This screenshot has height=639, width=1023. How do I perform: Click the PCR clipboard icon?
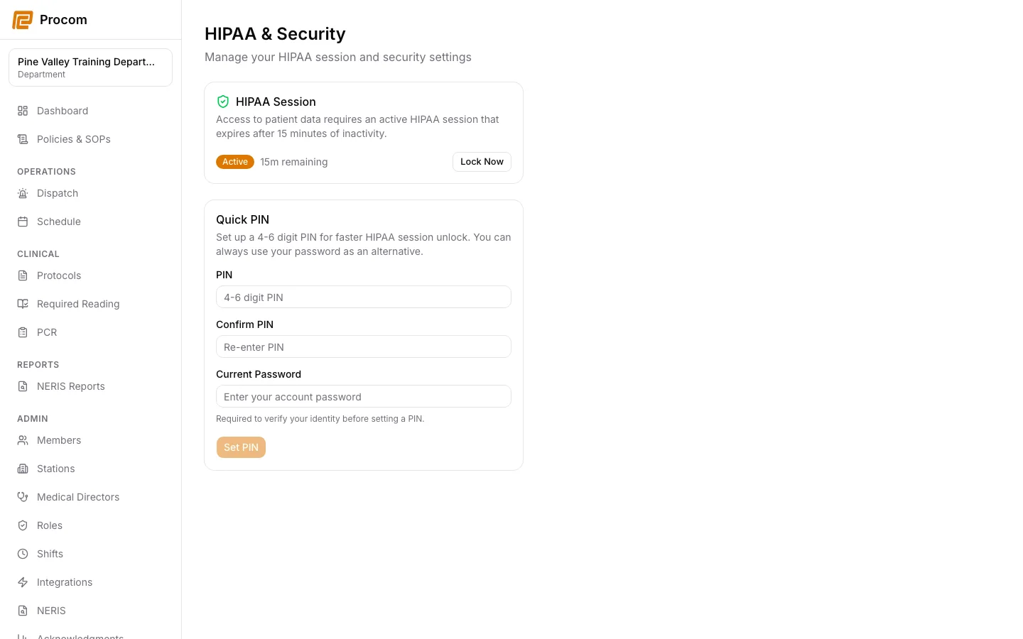click(23, 332)
